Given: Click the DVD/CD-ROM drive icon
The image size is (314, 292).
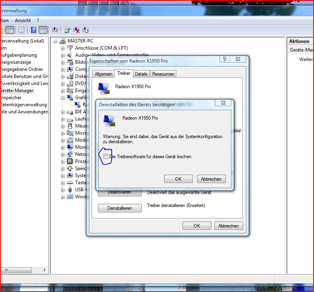Looking at the screenshot, I should (70, 83).
